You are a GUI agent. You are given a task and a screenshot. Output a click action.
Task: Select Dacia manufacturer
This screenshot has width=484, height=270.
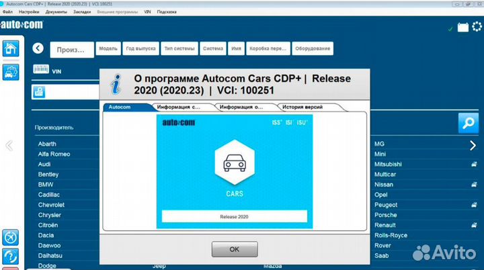(x=46, y=235)
